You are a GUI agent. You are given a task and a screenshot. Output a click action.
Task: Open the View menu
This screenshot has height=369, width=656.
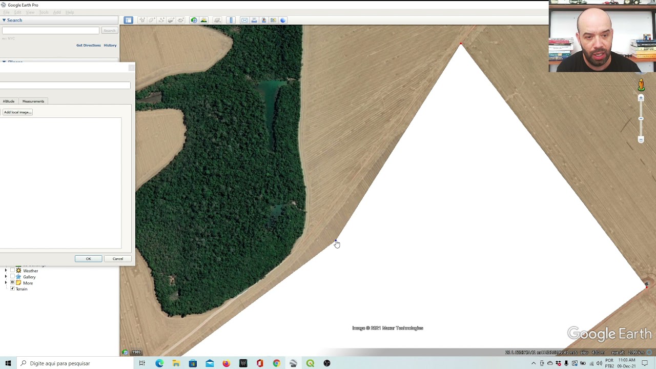[30, 12]
